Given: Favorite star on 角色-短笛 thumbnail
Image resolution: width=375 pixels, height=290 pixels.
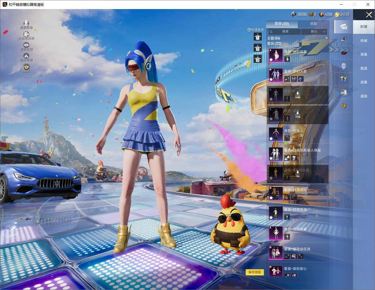Looking at the screenshot, I should click(x=271, y=139).
